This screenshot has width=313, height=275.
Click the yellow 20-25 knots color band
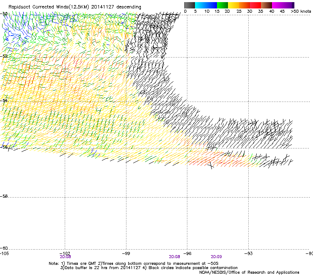click(x=233, y=5)
